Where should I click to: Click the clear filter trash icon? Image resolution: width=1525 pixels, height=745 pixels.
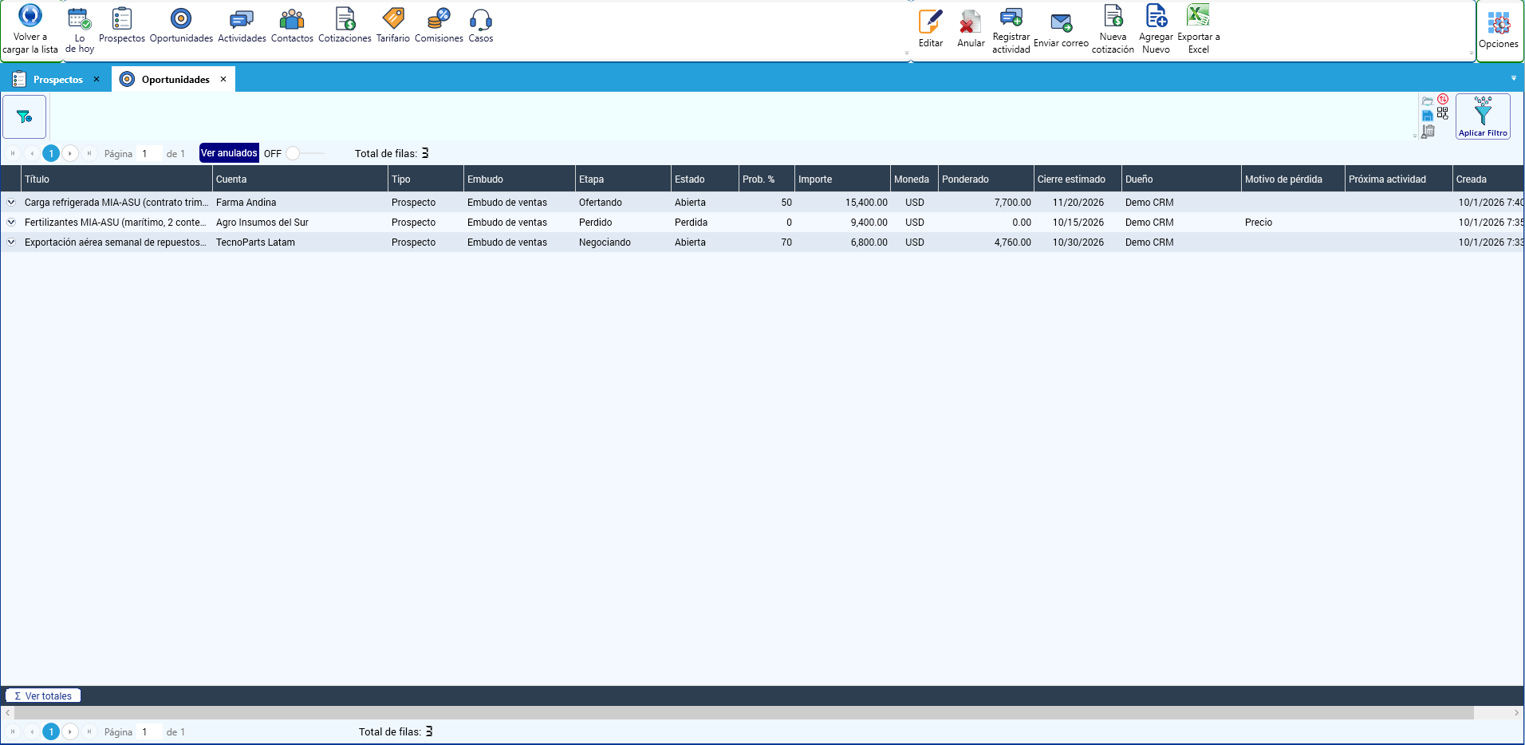[1428, 131]
